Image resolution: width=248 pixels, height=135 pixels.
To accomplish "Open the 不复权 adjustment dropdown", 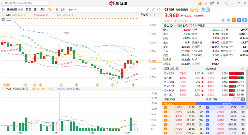I will [146, 15].
